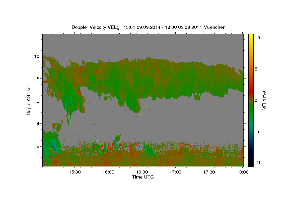Click the height axis label 4
Viewport: 301px width, 200px height.
click(x=39, y=124)
